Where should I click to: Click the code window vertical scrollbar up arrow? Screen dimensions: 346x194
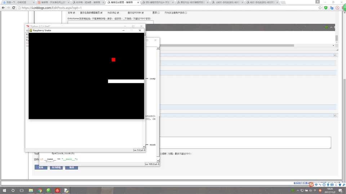(158, 48)
